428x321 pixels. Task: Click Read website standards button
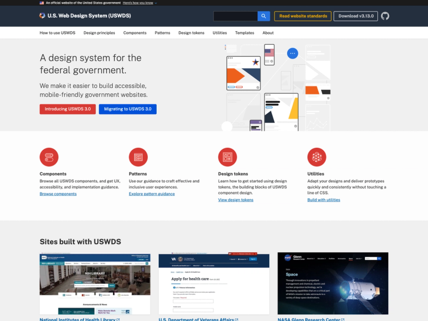pyautogui.click(x=303, y=16)
